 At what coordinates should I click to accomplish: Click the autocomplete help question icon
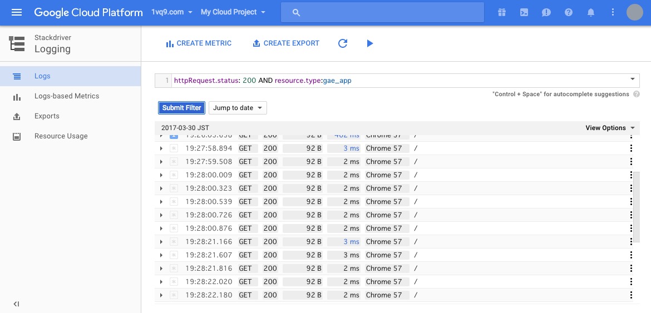click(637, 94)
